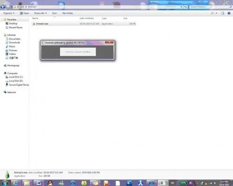Image resolution: width=233 pixels, height=186 pixels.
Task: Close the limera1n jailbreak dialog
Action: 109,42
